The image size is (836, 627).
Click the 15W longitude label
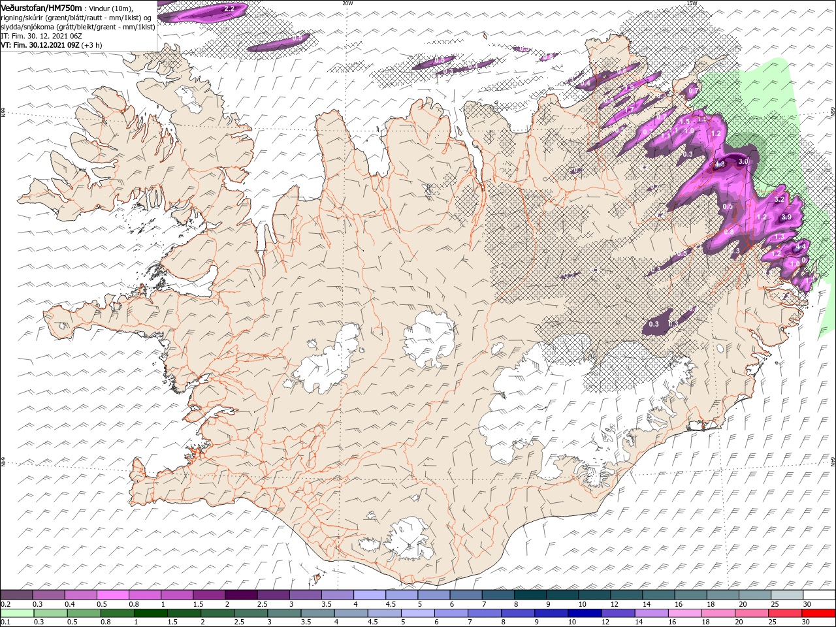tap(692, 3)
